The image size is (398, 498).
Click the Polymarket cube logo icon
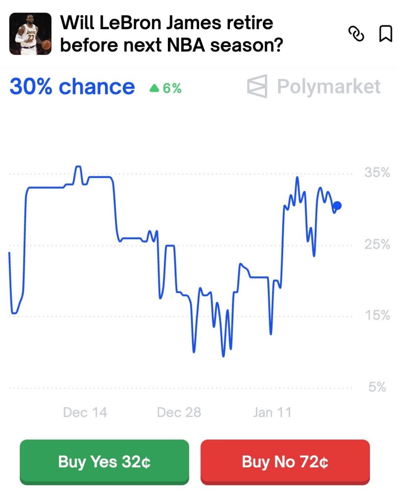(257, 86)
